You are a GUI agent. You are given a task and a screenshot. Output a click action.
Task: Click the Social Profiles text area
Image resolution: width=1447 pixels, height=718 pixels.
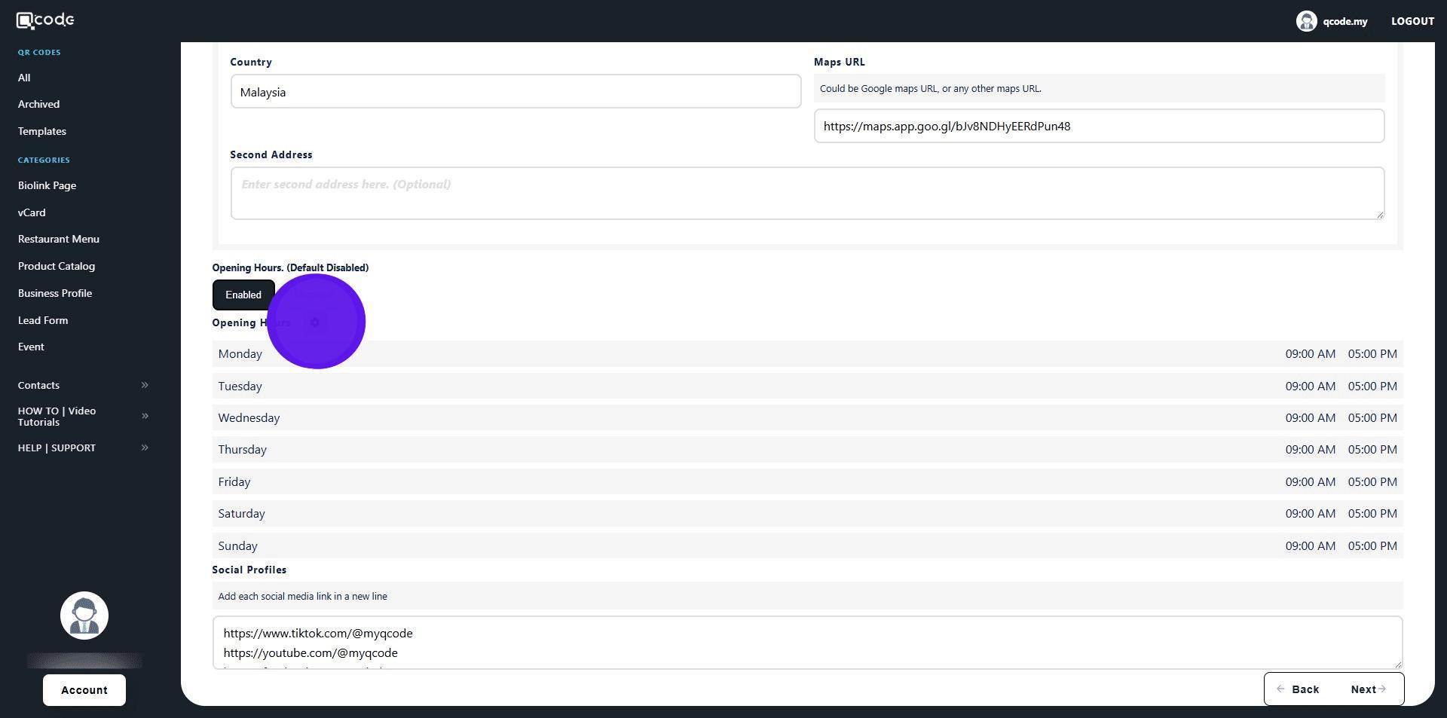pos(807,643)
